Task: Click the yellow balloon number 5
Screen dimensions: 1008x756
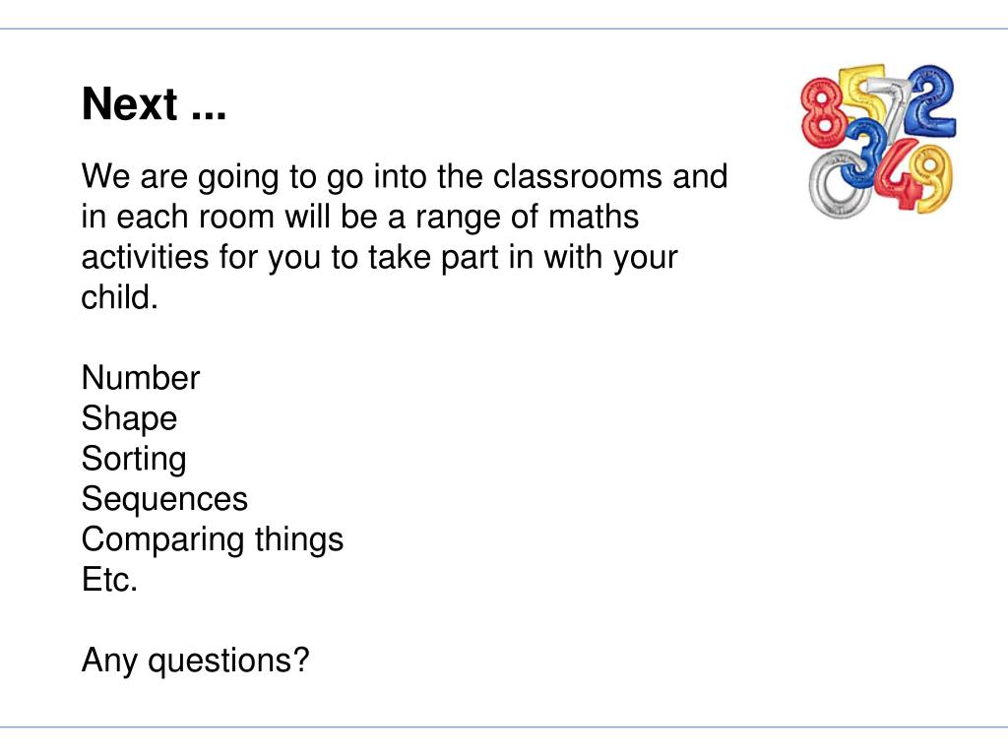Action: [861, 94]
